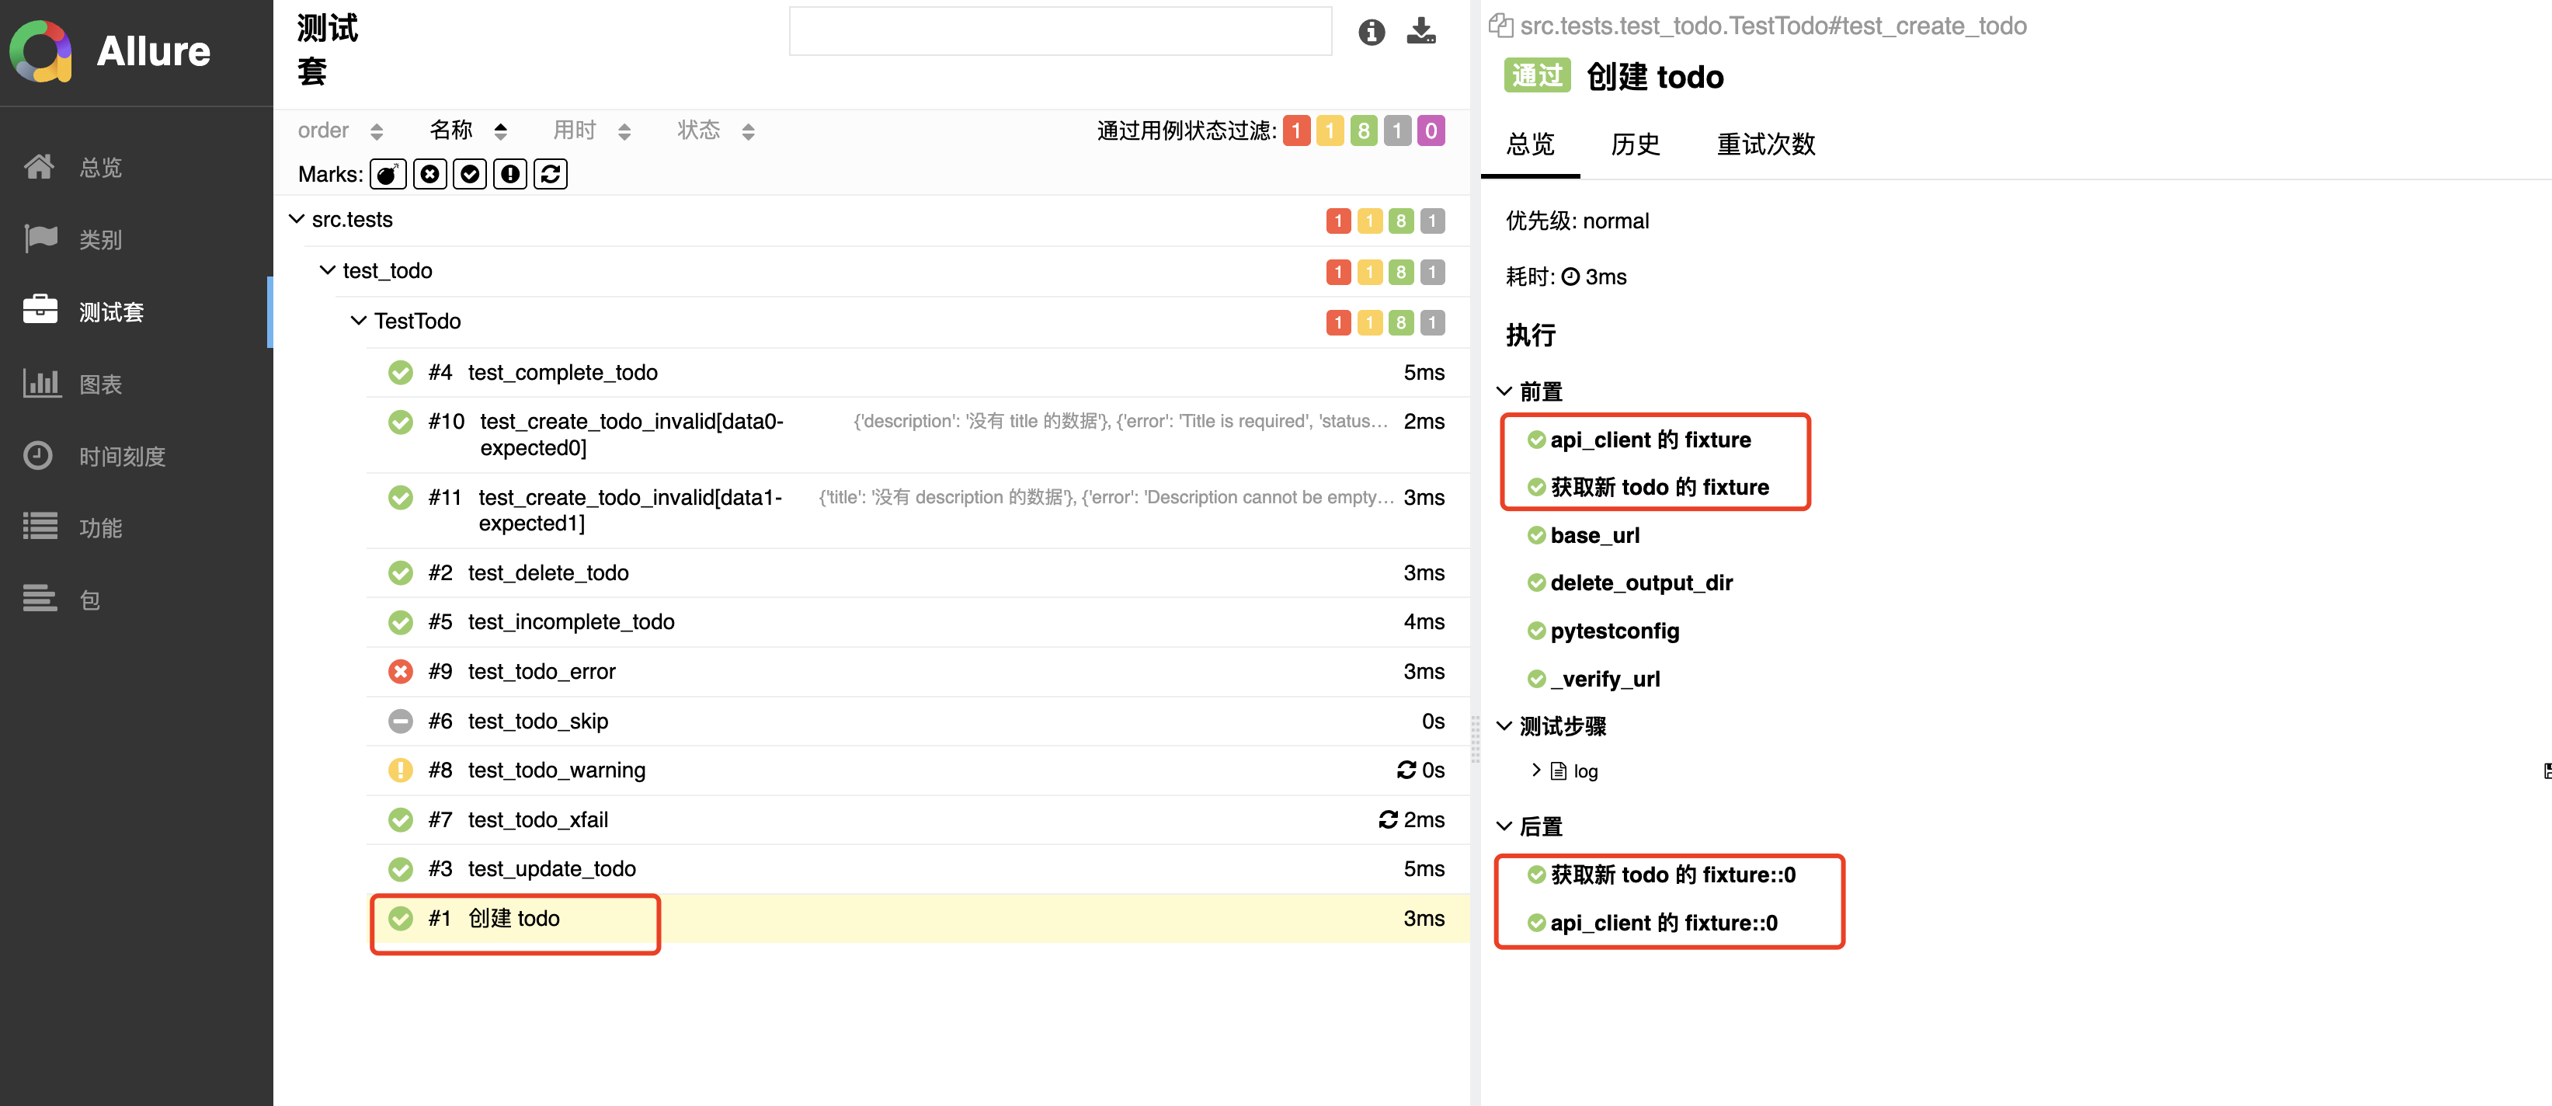2552x1106 pixels.
Task: Collapse the TestTodo class node
Action: pos(359,321)
